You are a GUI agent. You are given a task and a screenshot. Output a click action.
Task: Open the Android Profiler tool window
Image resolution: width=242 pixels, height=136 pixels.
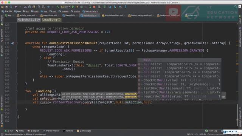51,131
